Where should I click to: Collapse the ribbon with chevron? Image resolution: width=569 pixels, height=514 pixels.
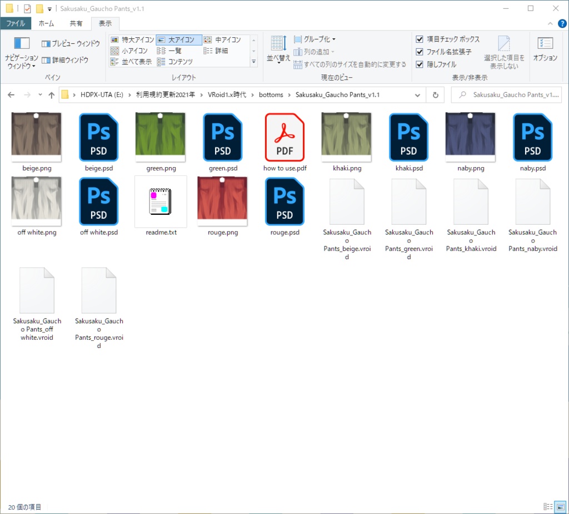click(x=550, y=23)
